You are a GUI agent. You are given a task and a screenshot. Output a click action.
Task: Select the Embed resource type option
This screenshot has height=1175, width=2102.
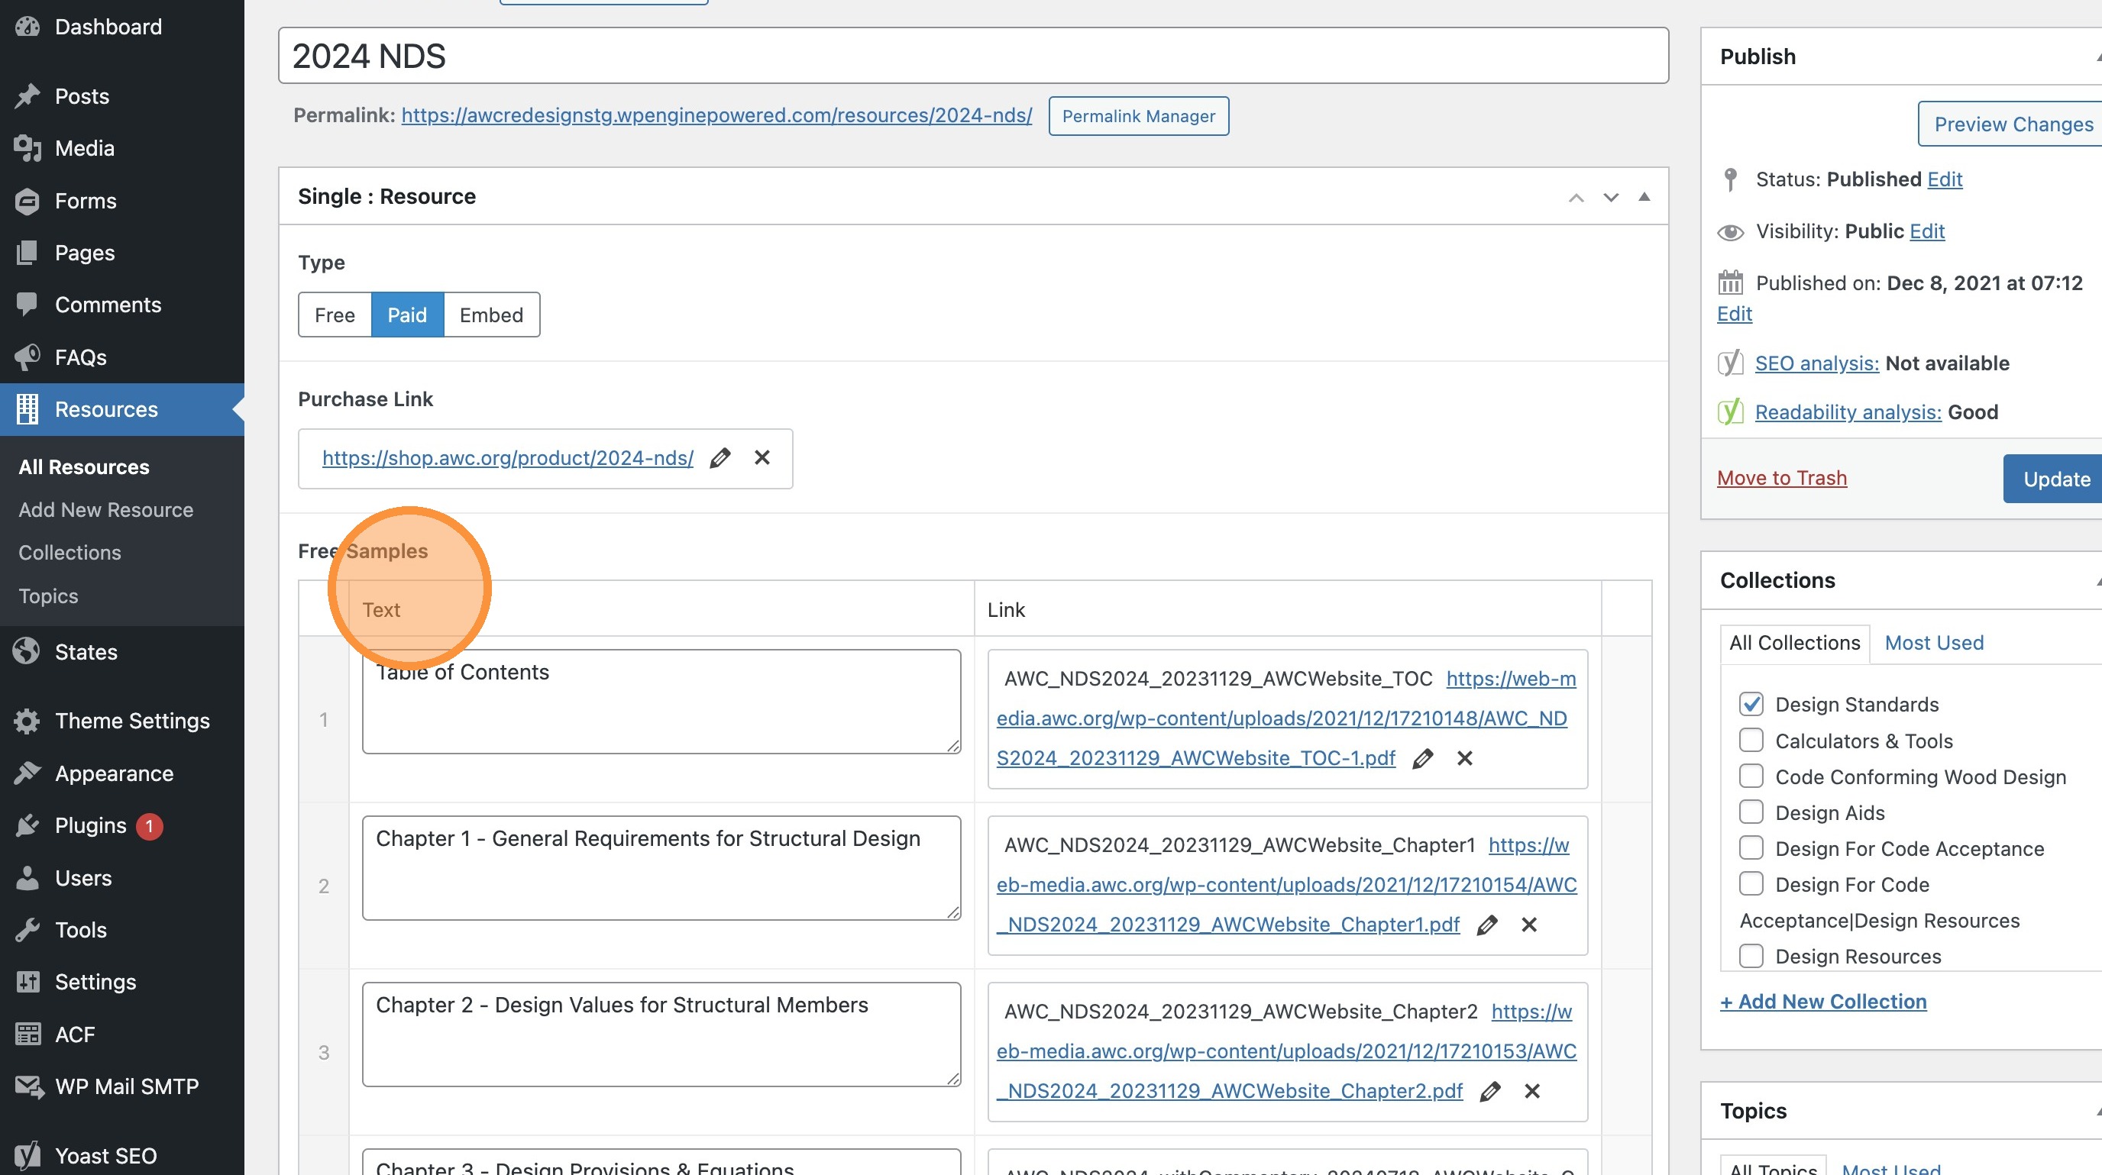tap(491, 315)
